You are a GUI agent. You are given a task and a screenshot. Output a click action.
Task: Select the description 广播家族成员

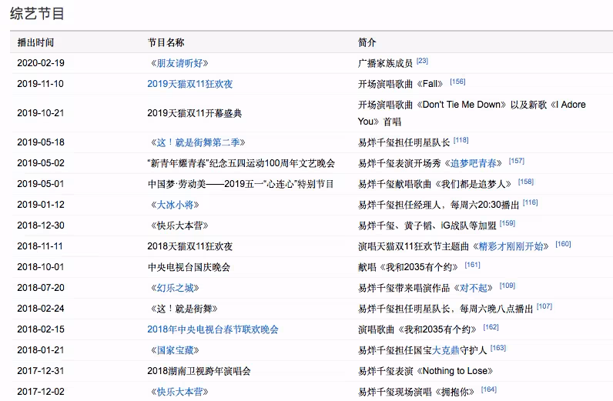[x=385, y=63]
